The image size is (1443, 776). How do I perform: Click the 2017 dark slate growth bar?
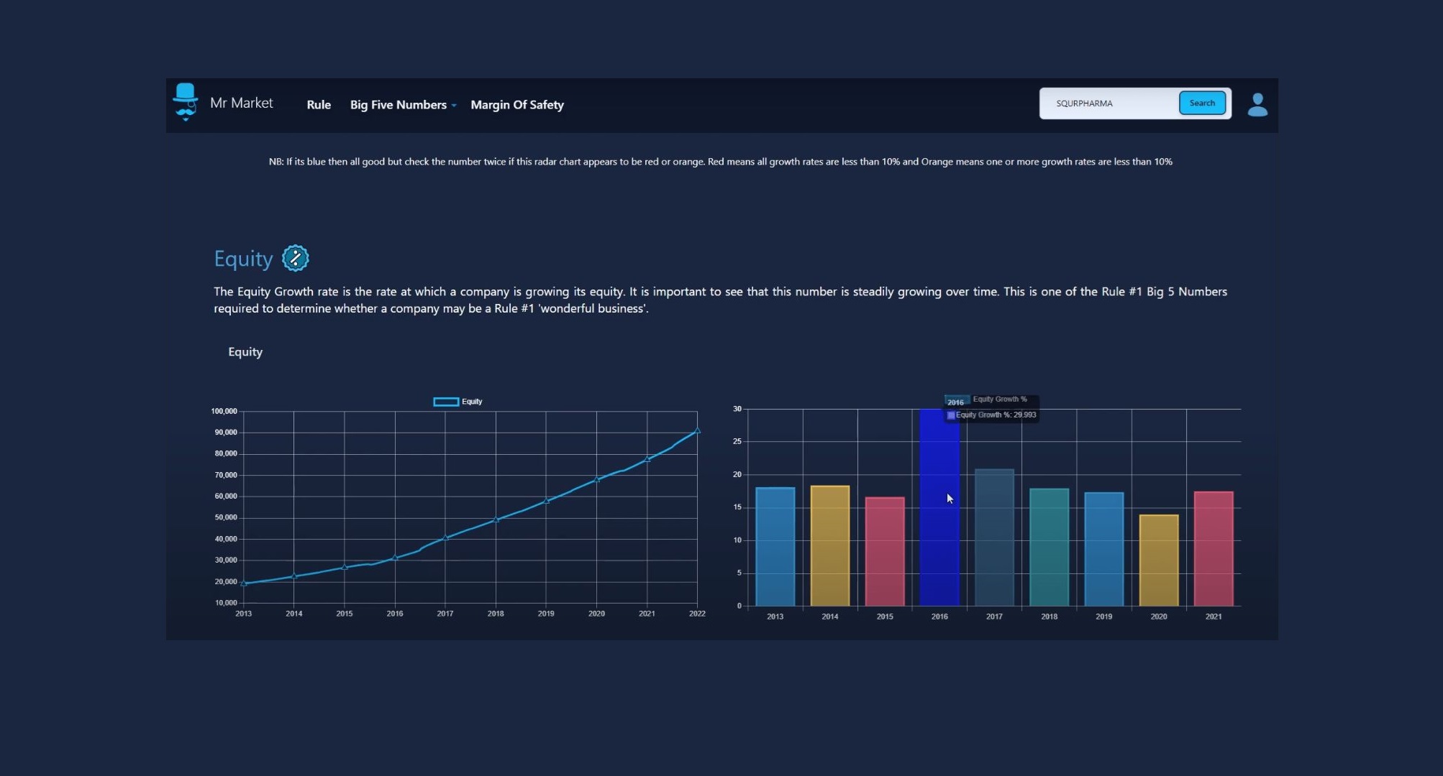(994, 539)
